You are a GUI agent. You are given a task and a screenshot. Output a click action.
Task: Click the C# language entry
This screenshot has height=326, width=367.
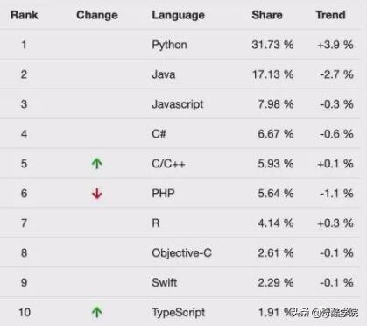159,134
